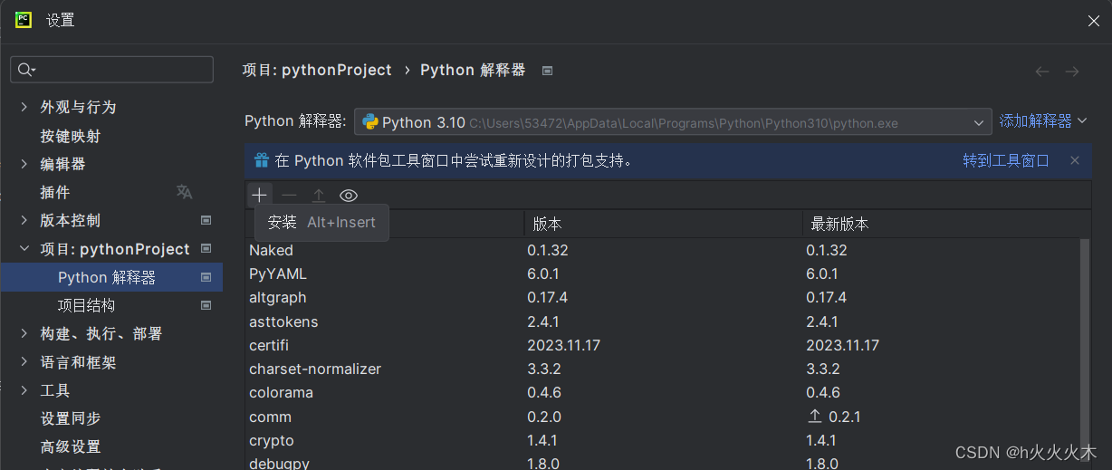Click the translate icon beside 插件
Image resolution: width=1112 pixels, height=470 pixels.
(184, 192)
